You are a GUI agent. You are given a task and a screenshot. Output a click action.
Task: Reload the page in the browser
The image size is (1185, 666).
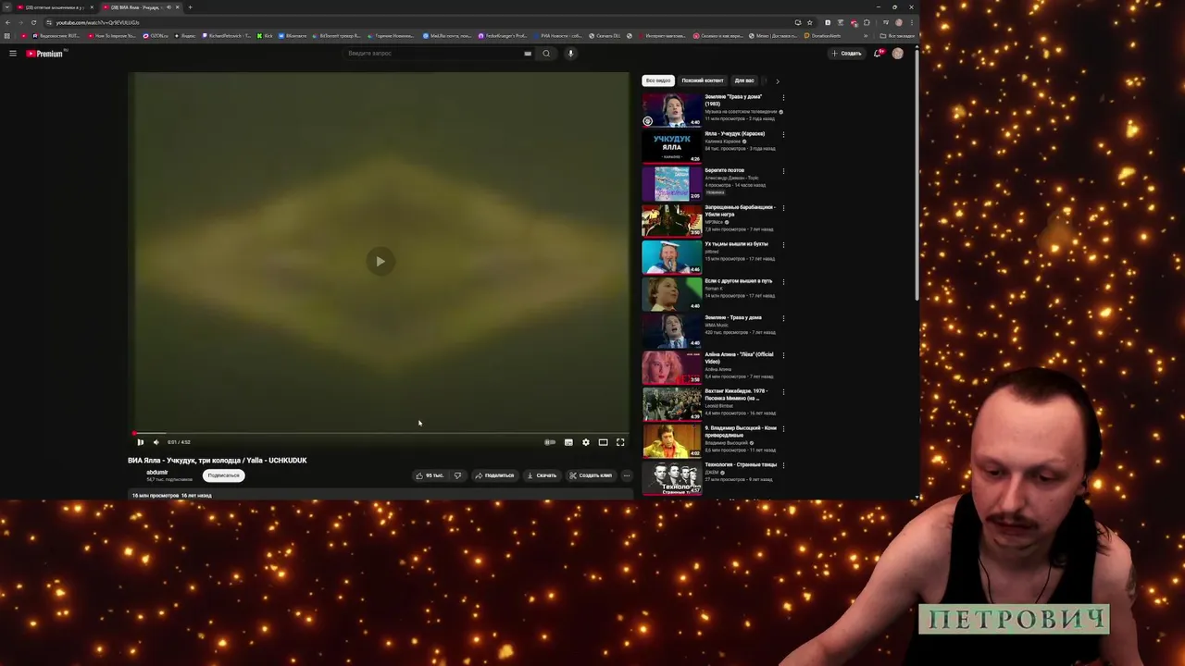pos(34,22)
